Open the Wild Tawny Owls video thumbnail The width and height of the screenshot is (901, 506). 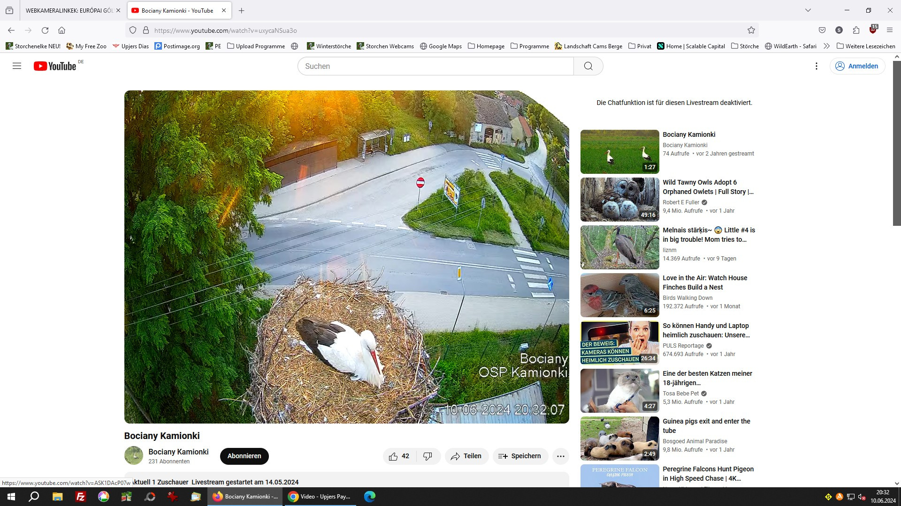(x=619, y=199)
